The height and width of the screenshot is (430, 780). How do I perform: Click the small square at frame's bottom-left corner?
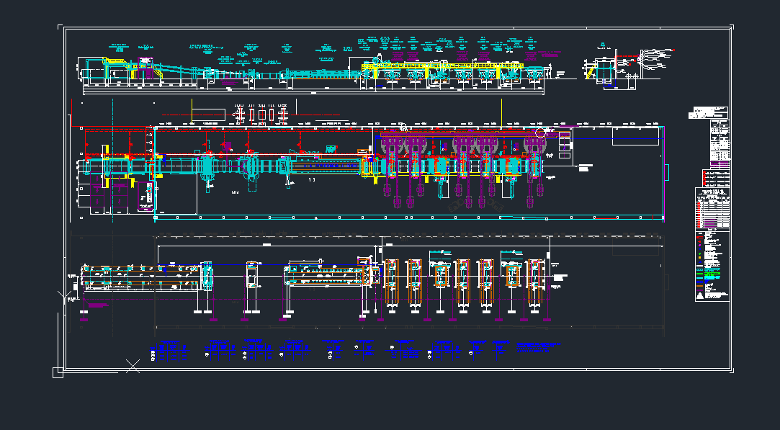[58, 372]
